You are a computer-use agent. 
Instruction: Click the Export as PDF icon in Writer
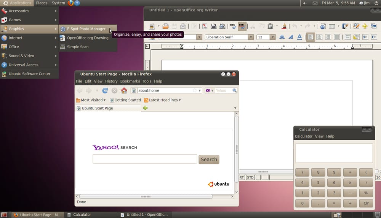205,26
